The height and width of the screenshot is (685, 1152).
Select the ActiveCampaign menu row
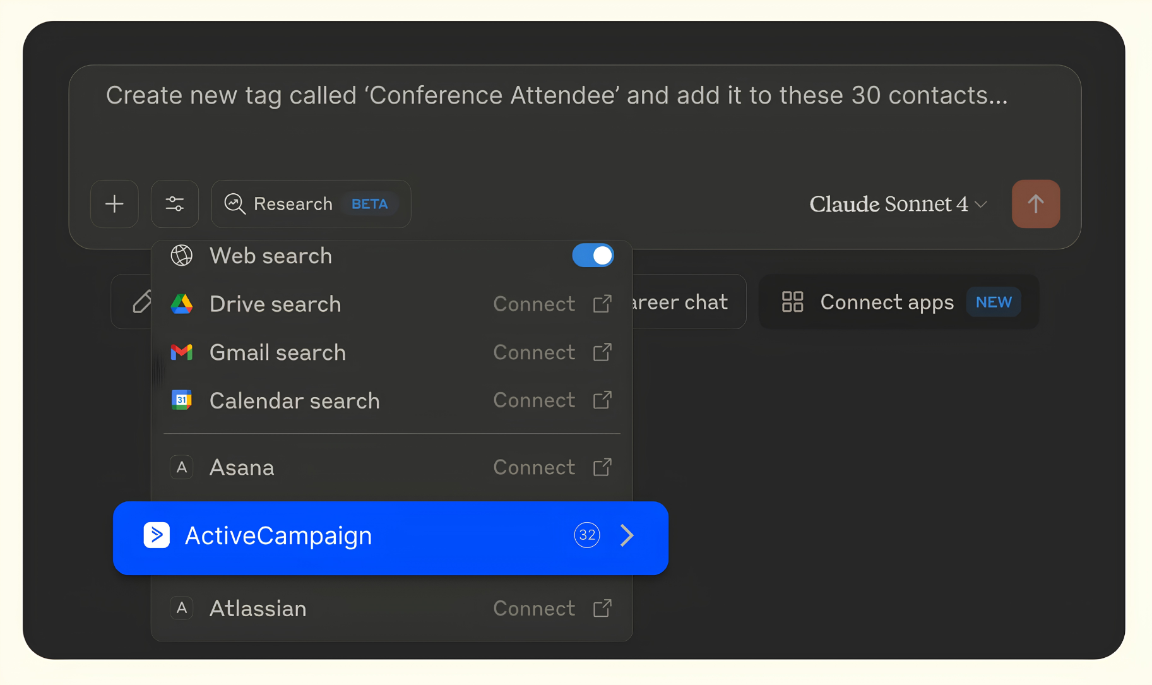point(391,538)
